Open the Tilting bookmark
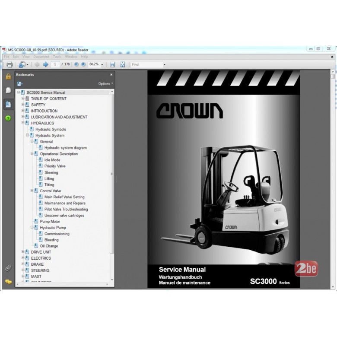The image size is (337, 337). (49, 185)
